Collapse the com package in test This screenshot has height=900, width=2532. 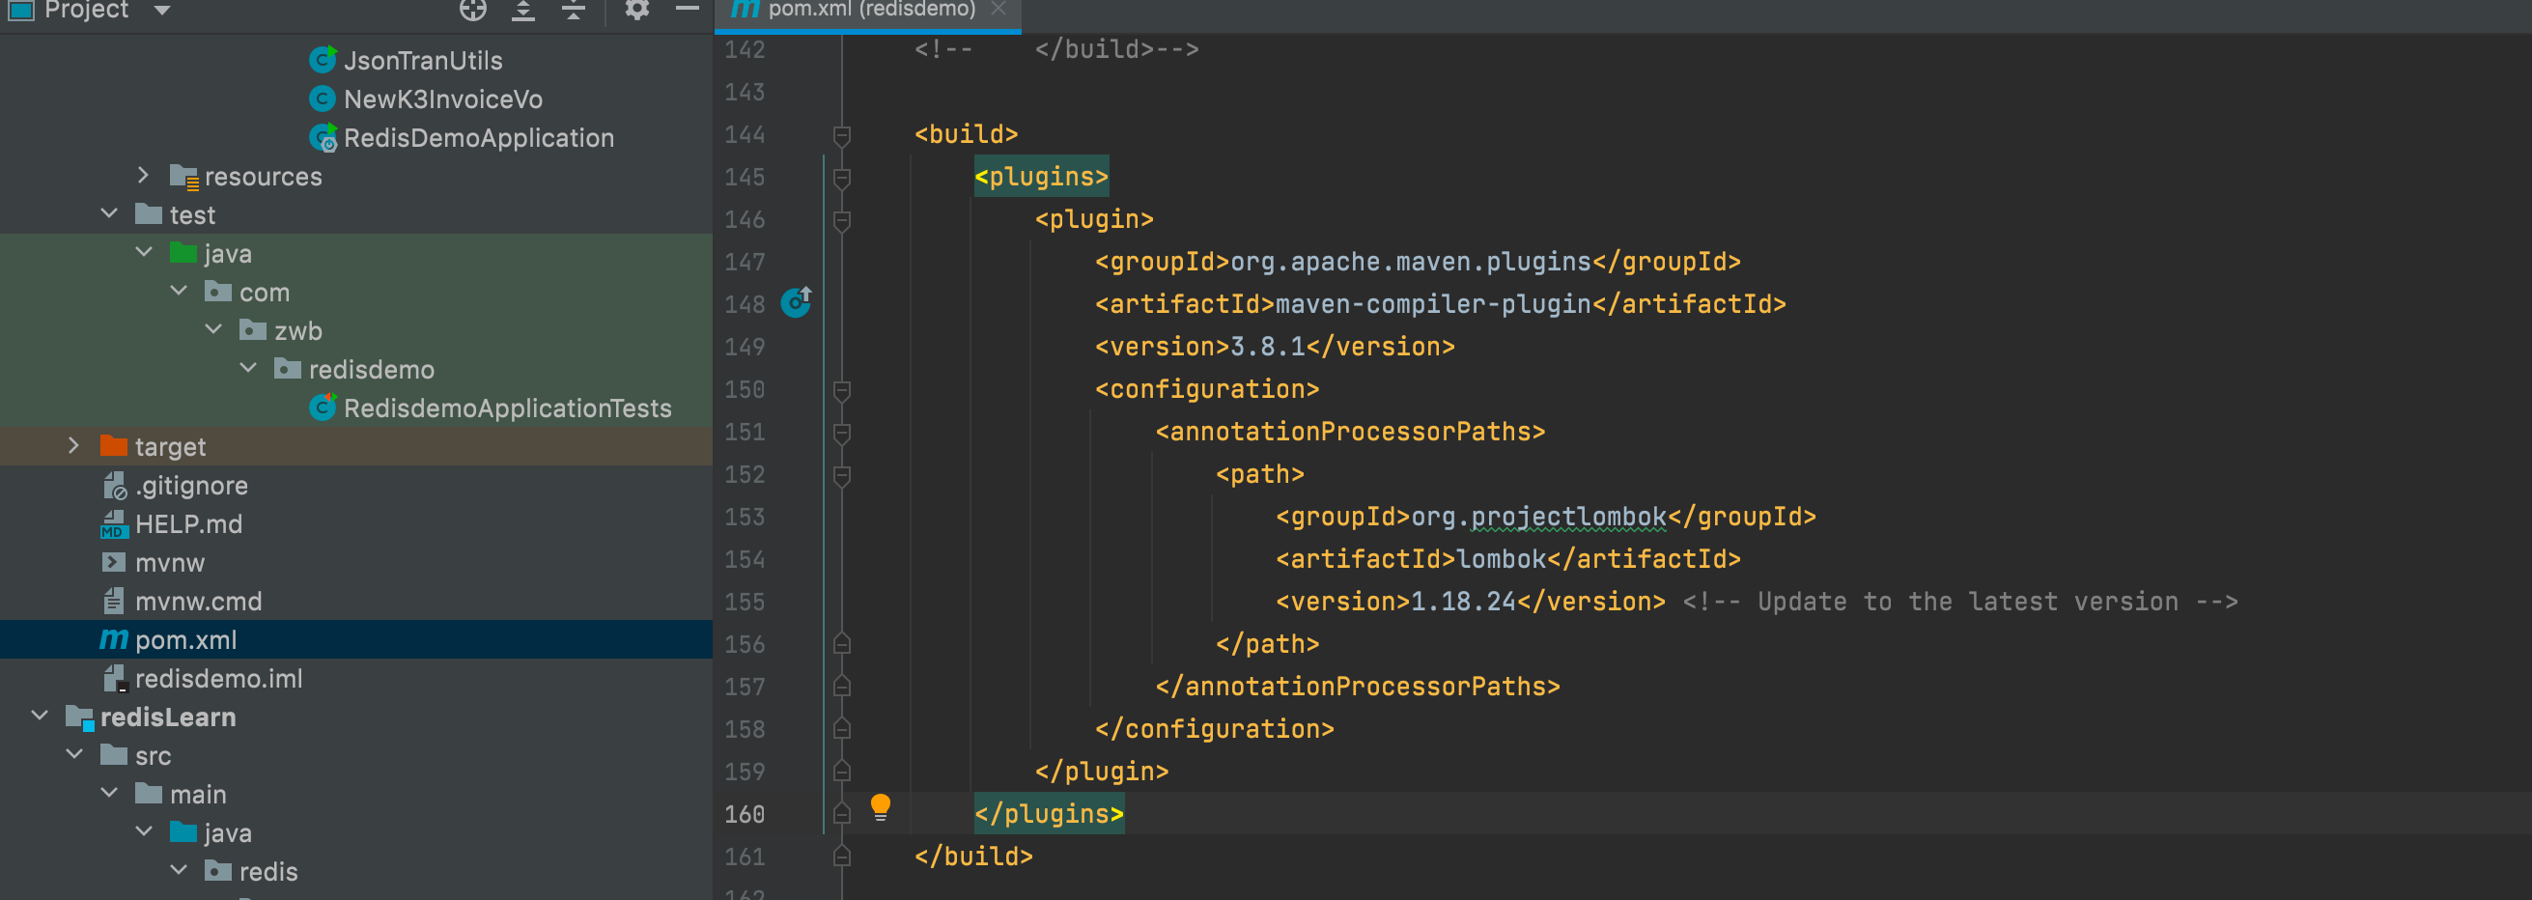[x=179, y=291]
